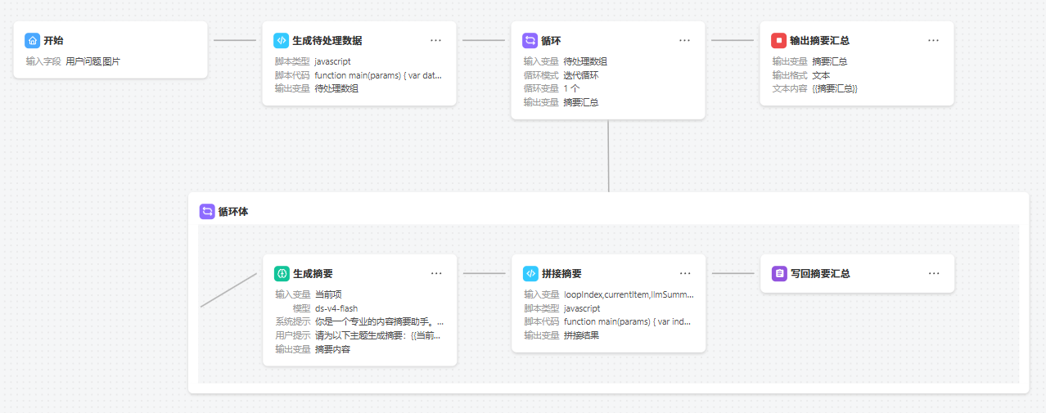Image resolution: width=1046 pixels, height=413 pixels.
Task: Click the ds-v4-flash model value
Action: click(336, 308)
